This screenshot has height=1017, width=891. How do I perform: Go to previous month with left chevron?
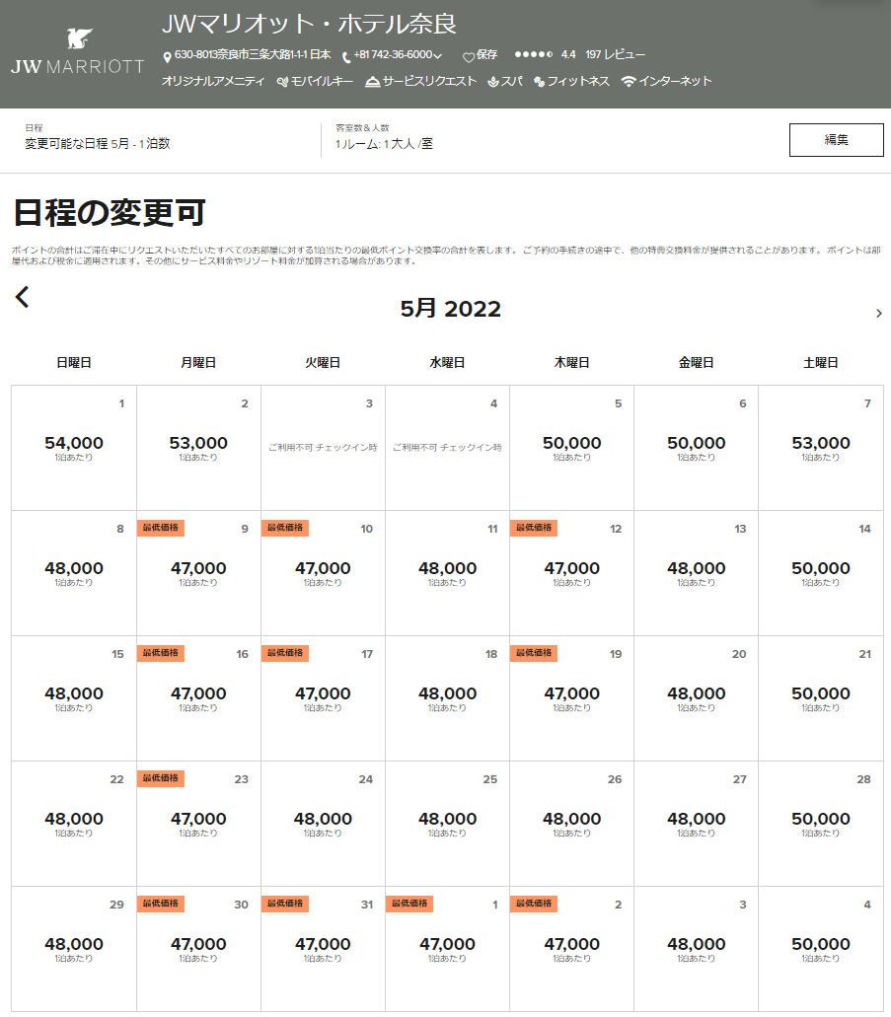coord(23,297)
